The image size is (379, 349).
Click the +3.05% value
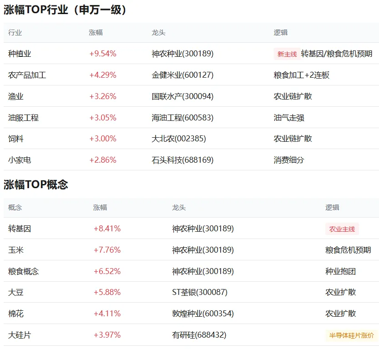(103, 118)
